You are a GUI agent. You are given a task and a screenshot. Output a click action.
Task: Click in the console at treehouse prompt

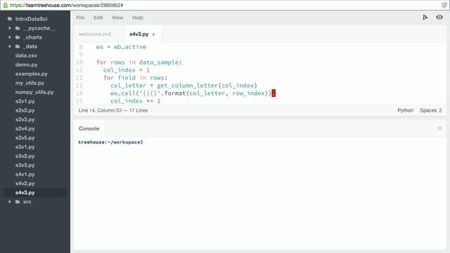(x=110, y=142)
